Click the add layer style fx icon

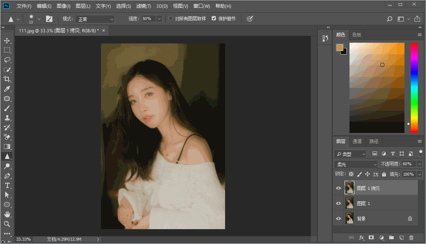point(361,237)
